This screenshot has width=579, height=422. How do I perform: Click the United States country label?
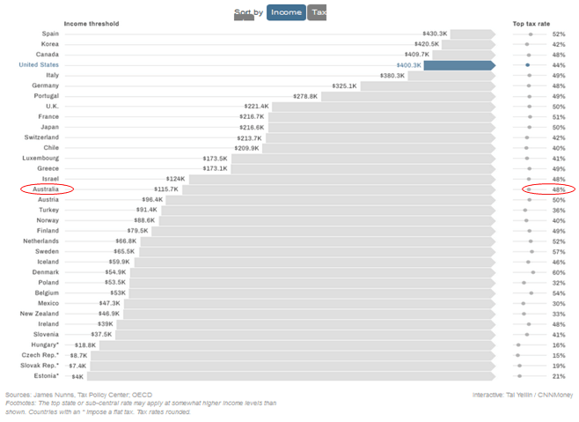coord(39,64)
